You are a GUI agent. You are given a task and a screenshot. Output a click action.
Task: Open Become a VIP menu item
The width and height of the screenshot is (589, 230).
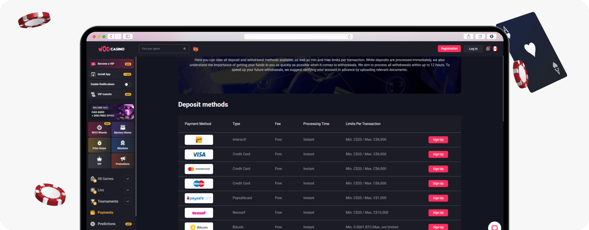tap(111, 64)
